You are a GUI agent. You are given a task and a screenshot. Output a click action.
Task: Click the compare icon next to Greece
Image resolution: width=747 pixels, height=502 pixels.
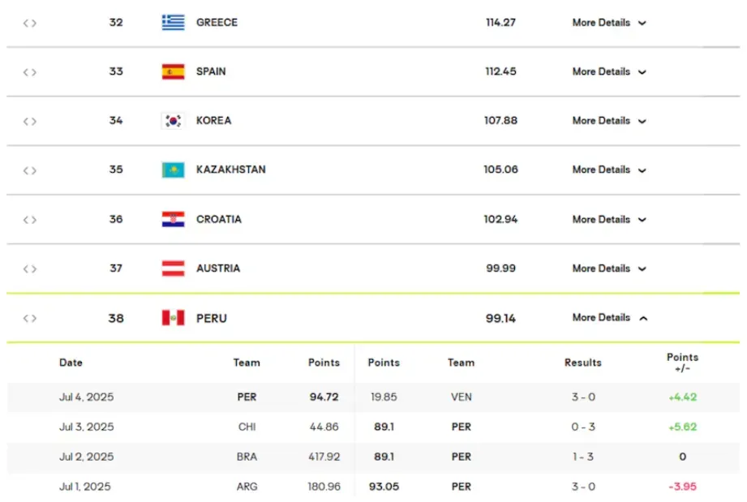coord(29,22)
